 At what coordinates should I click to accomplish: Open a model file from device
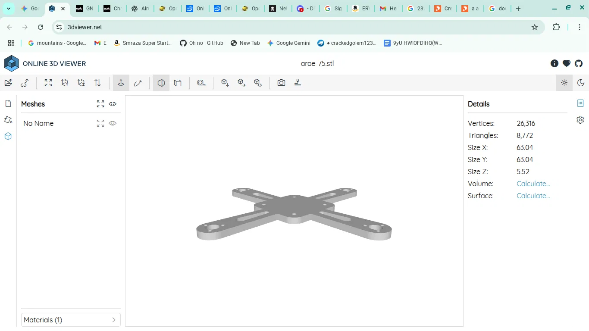[8, 83]
